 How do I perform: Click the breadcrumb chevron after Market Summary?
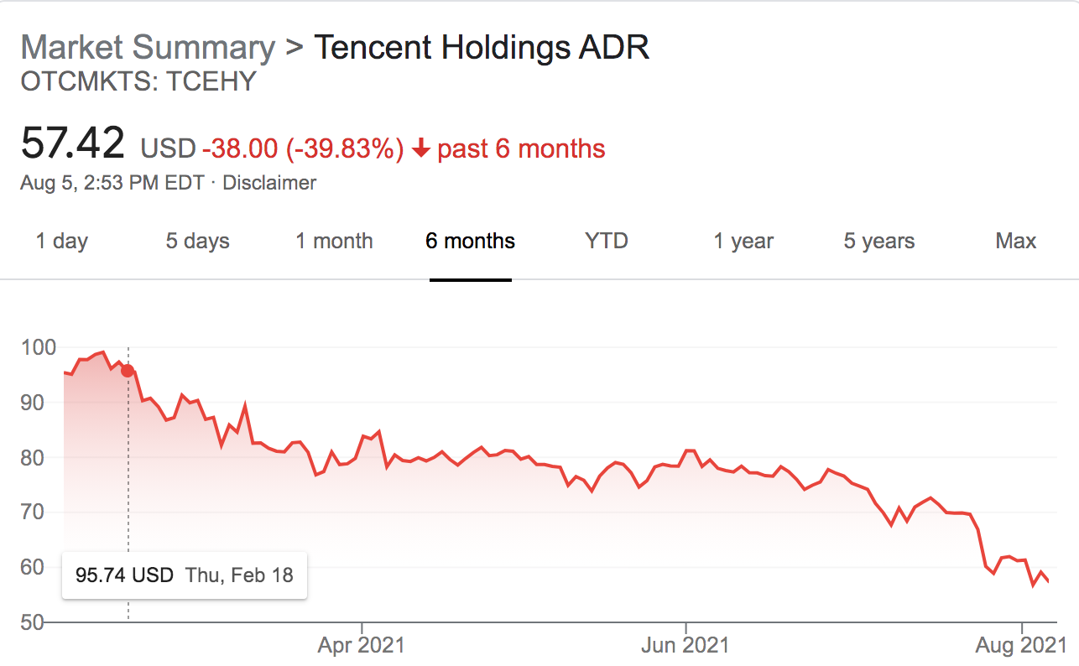point(293,47)
